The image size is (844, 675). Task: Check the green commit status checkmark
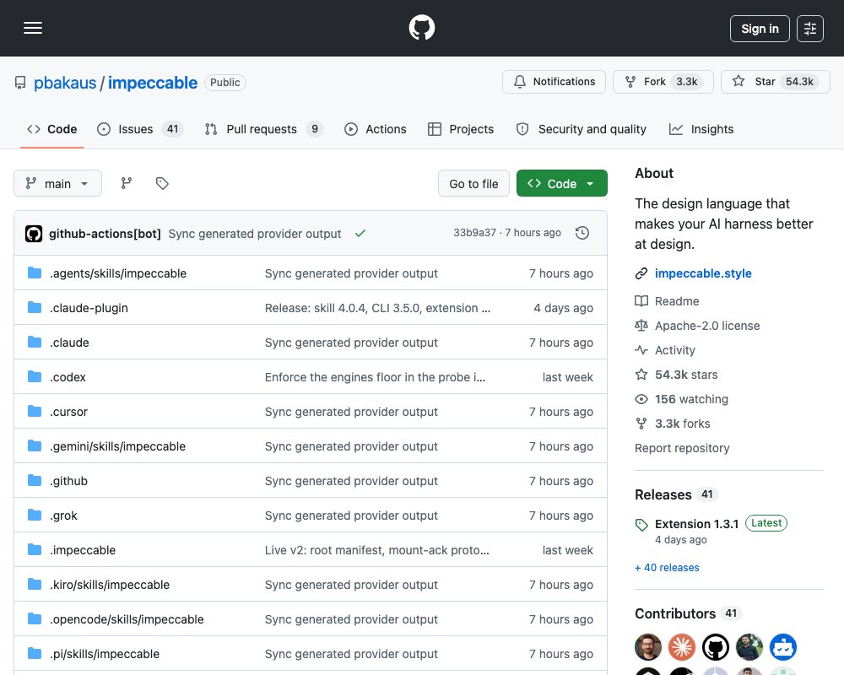360,233
